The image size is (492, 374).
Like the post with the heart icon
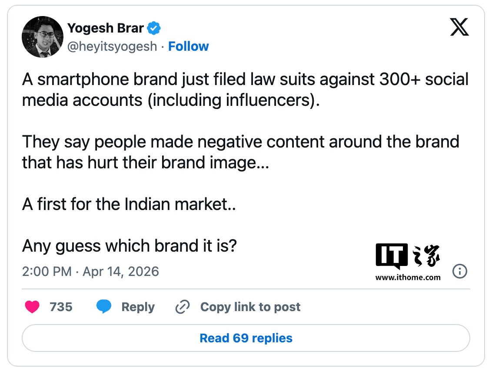[x=32, y=307]
